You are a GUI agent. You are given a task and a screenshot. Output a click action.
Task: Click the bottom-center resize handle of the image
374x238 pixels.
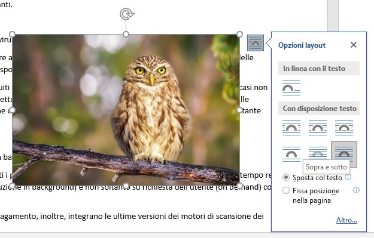[126, 186]
